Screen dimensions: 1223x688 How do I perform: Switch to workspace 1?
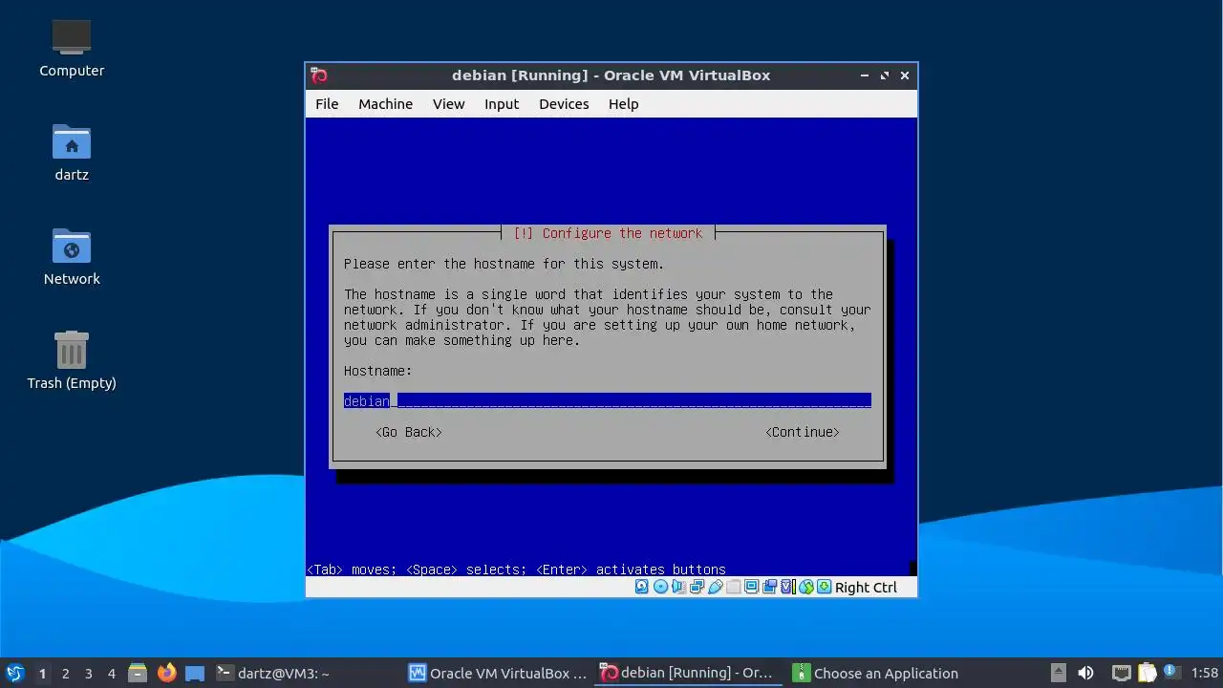[x=42, y=673]
